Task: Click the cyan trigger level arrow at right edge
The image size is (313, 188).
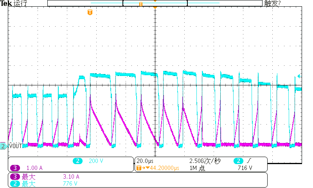Action: [x=299, y=76]
